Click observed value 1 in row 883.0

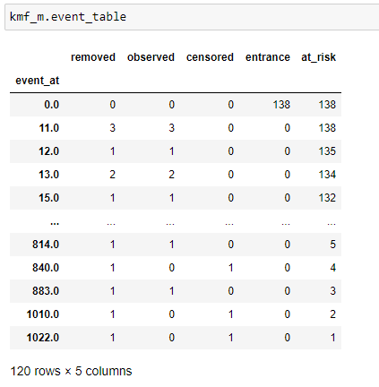coord(171,291)
